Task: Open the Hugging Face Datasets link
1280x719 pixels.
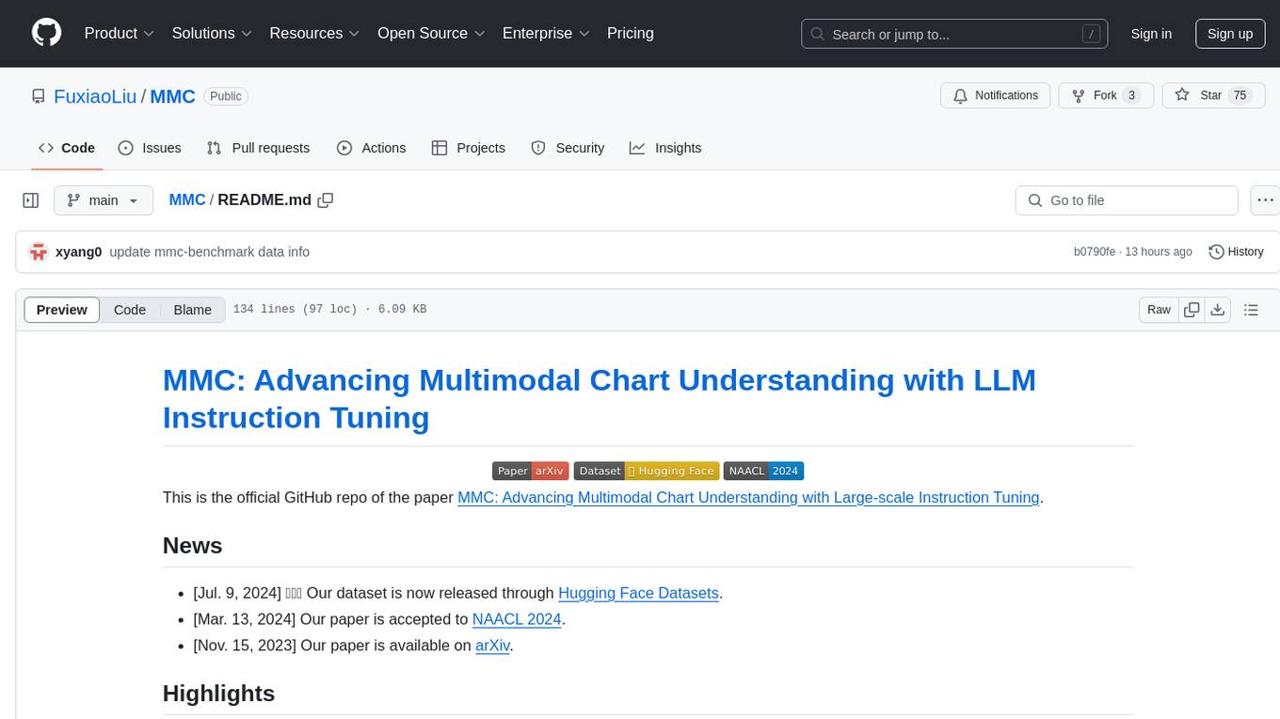Action: click(638, 593)
